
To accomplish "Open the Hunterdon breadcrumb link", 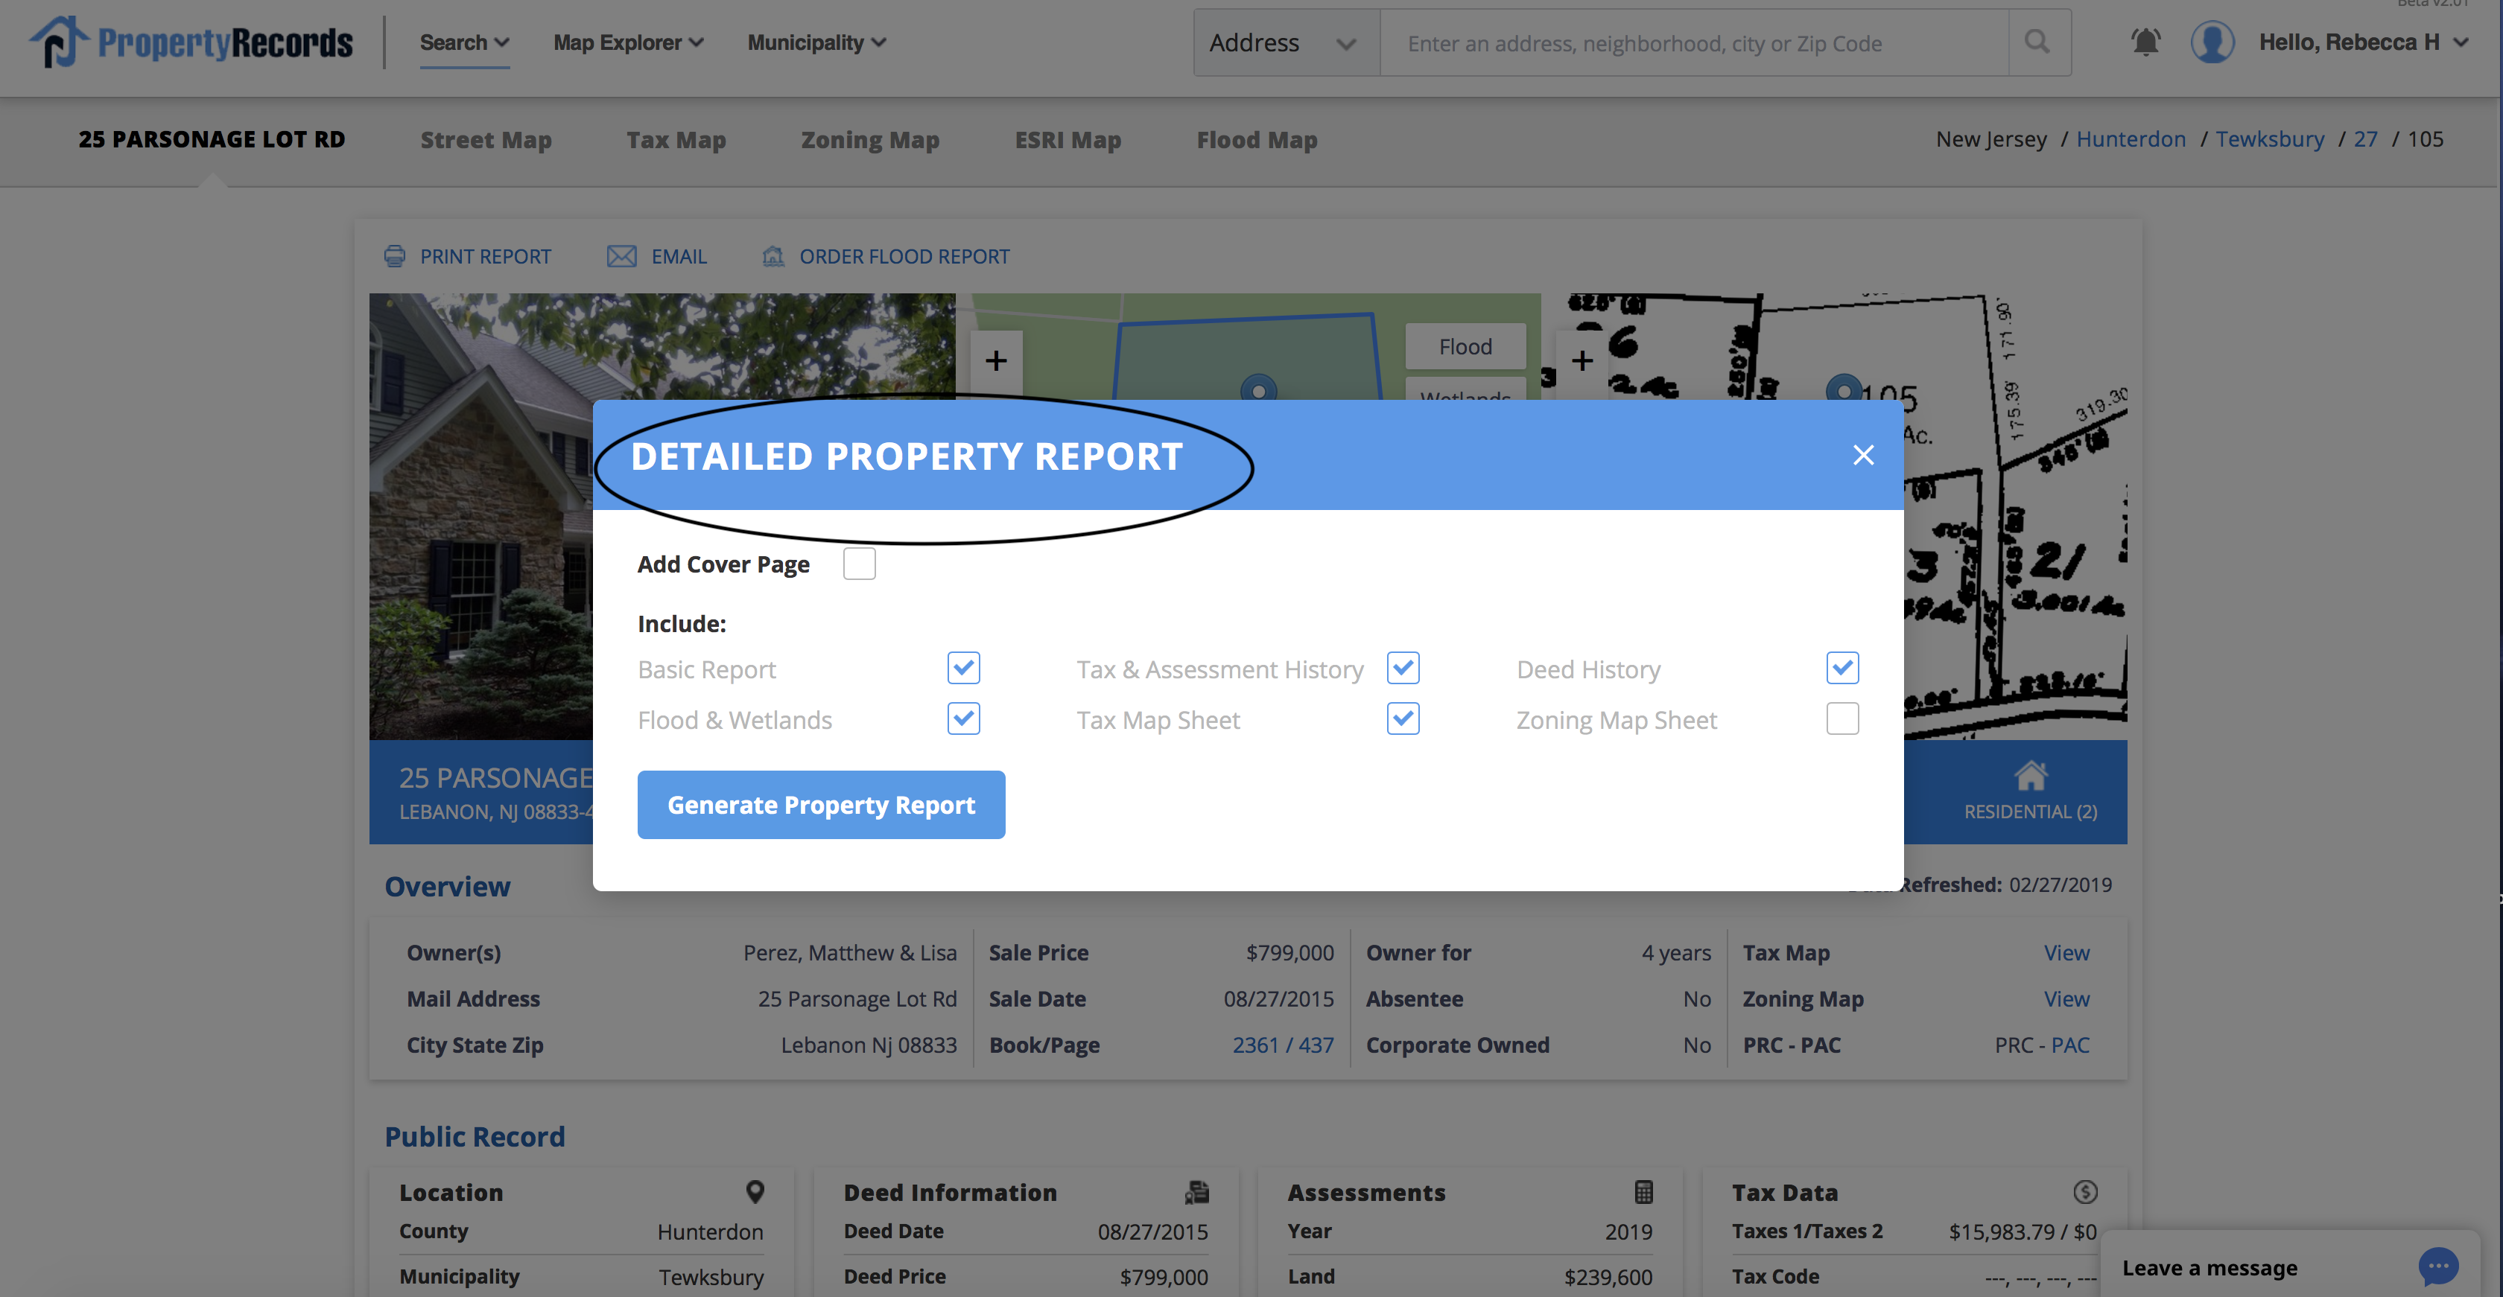I will click(2130, 138).
